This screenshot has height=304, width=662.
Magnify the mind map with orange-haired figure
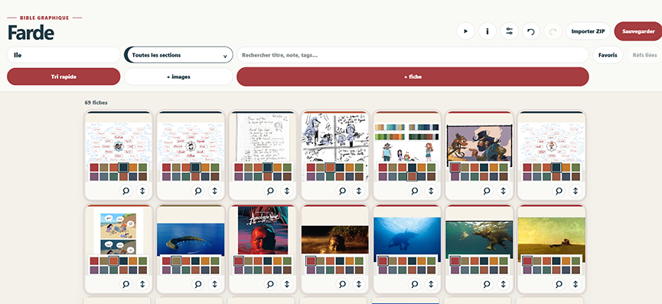pyautogui.click(x=559, y=191)
